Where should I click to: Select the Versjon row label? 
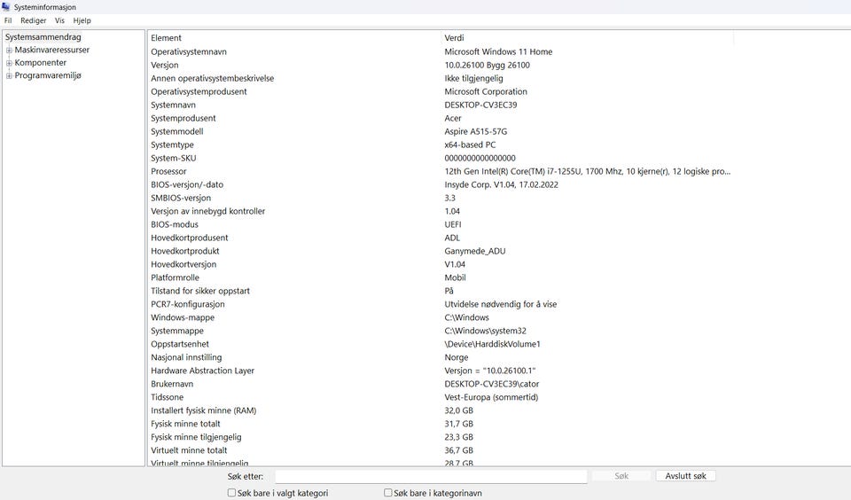point(165,65)
